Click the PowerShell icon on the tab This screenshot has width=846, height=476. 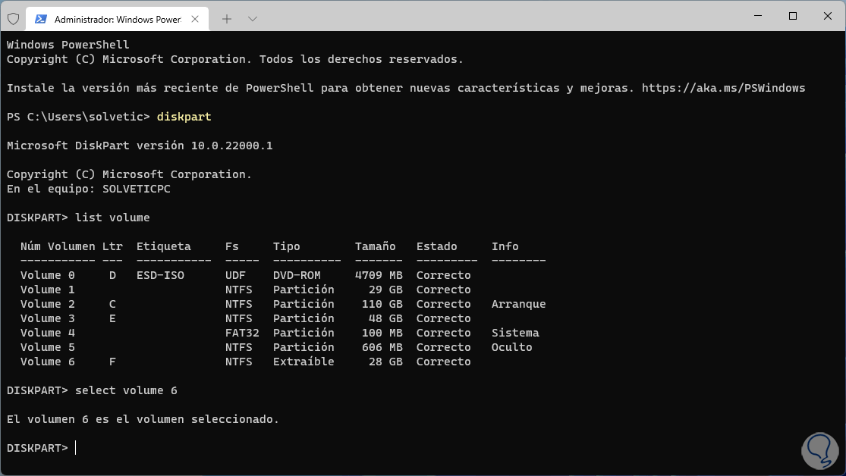point(40,18)
